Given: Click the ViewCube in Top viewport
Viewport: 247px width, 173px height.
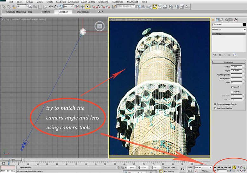Looking at the screenshot, I should tap(100, 27).
